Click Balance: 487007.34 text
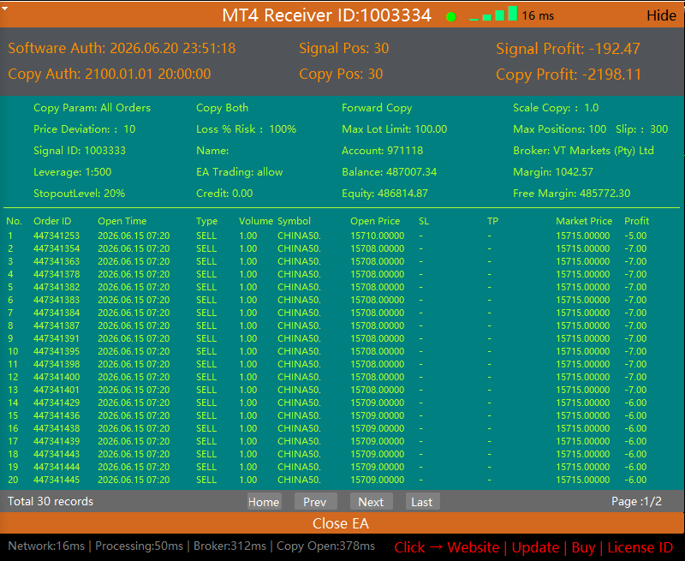 [389, 172]
